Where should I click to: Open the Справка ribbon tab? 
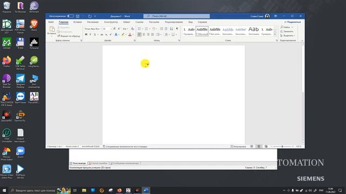(202, 22)
